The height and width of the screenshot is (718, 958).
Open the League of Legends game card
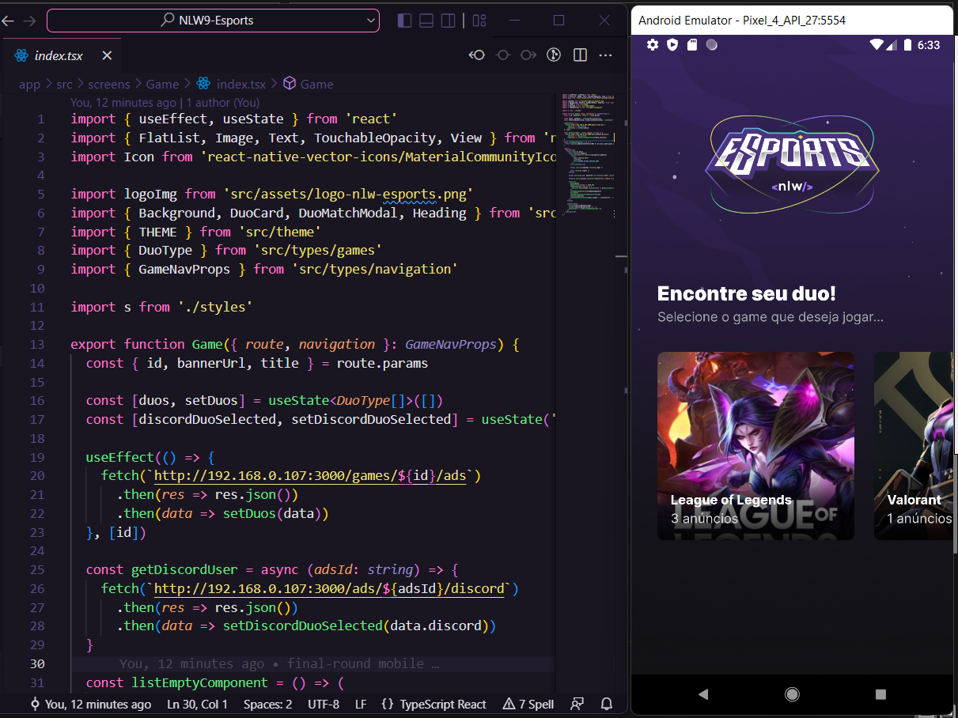click(x=755, y=446)
